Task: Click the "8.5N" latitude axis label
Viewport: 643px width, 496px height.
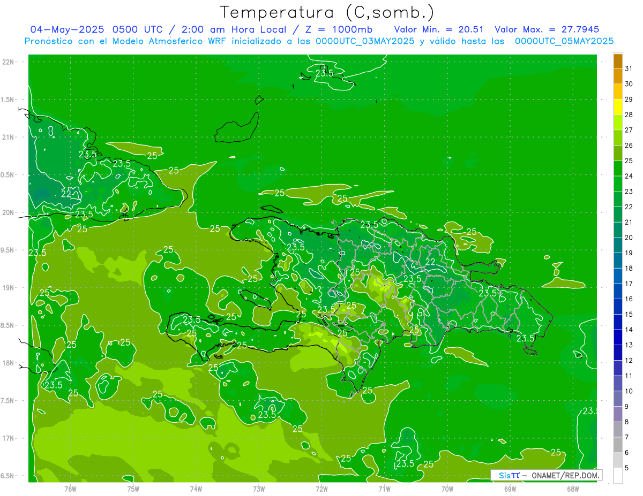Action: 8,325
